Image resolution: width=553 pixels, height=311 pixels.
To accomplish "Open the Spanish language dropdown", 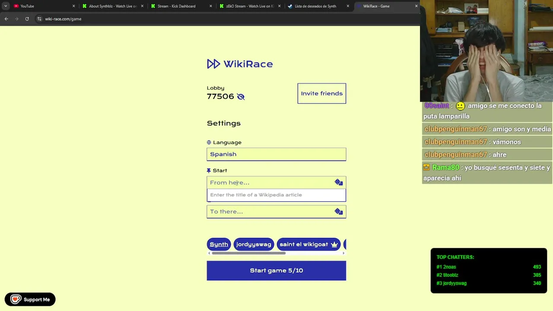I will coord(276,154).
